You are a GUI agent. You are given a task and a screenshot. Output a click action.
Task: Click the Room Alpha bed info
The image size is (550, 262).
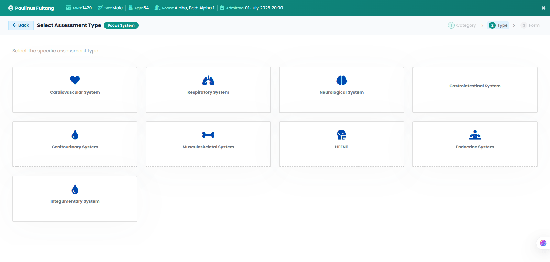(x=185, y=8)
